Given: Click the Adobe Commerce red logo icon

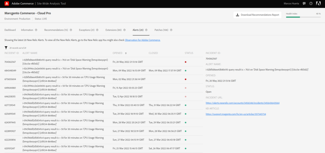Looking at the screenshot, I should coord(7,3).
